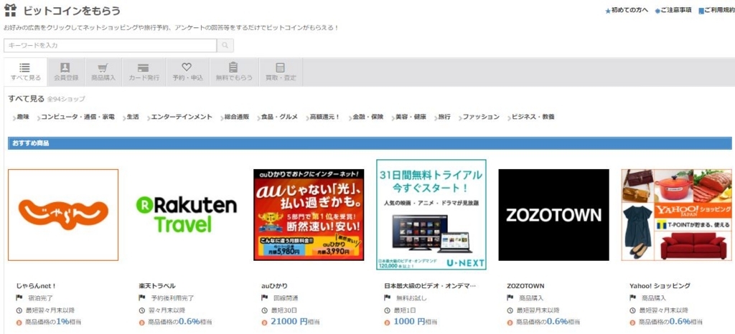Click the bitcoin icon beside 1000 円相当
735x334 pixels.
pyautogui.click(x=387, y=323)
